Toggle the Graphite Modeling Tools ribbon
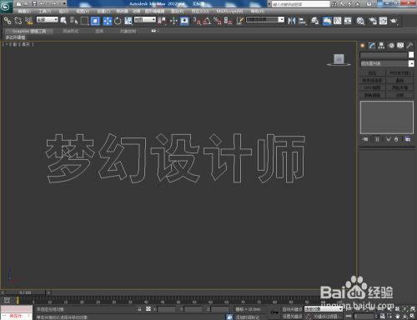 pos(327,21)
